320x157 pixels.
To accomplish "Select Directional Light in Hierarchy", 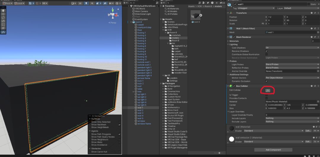I will pos(143,14).
